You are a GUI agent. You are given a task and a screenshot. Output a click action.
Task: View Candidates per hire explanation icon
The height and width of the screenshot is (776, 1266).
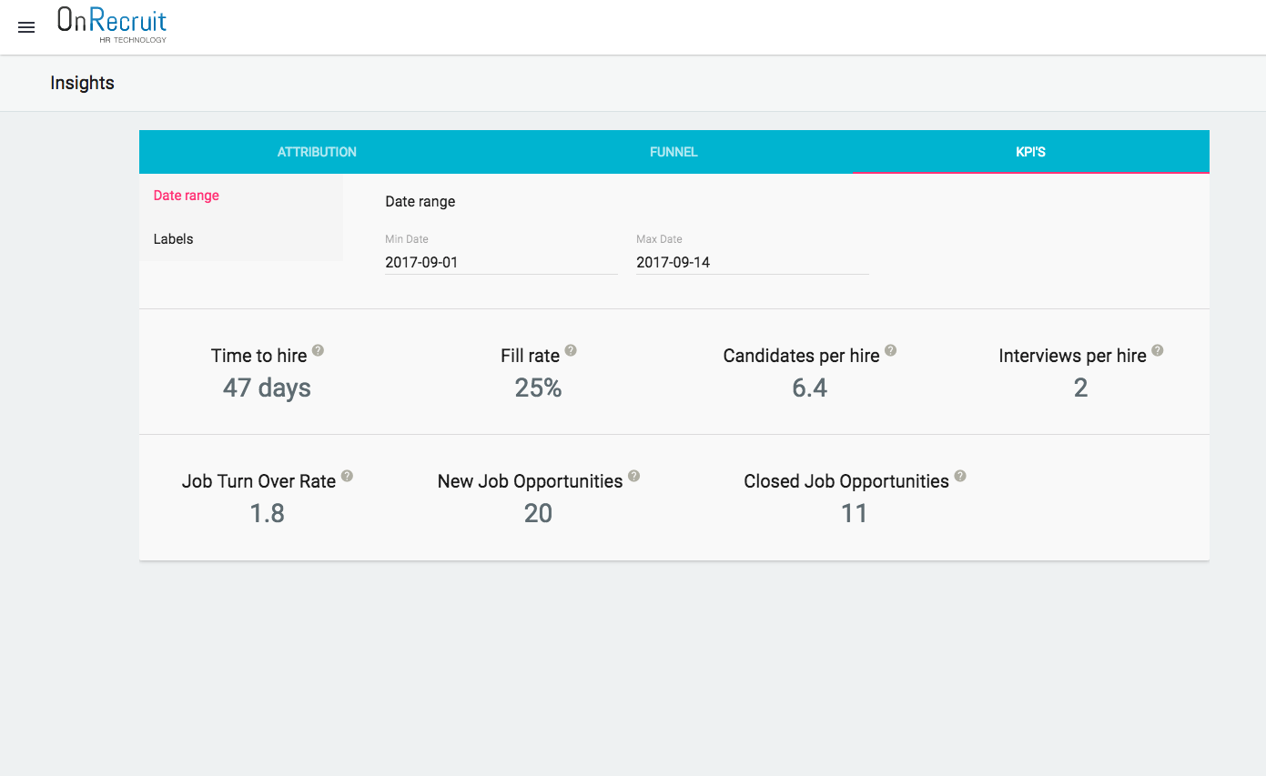click(x=890, y=350)
